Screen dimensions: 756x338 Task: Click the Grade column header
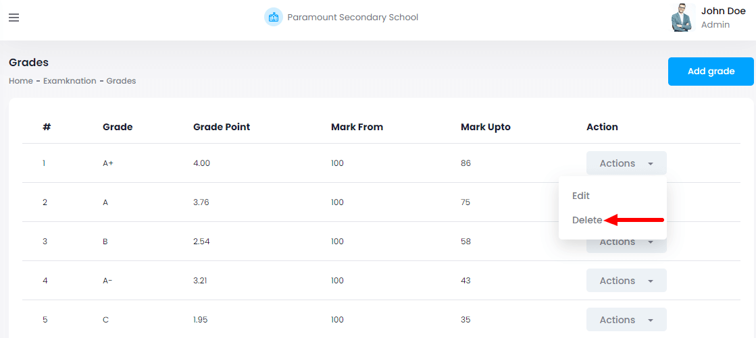[x=118, y=127]
